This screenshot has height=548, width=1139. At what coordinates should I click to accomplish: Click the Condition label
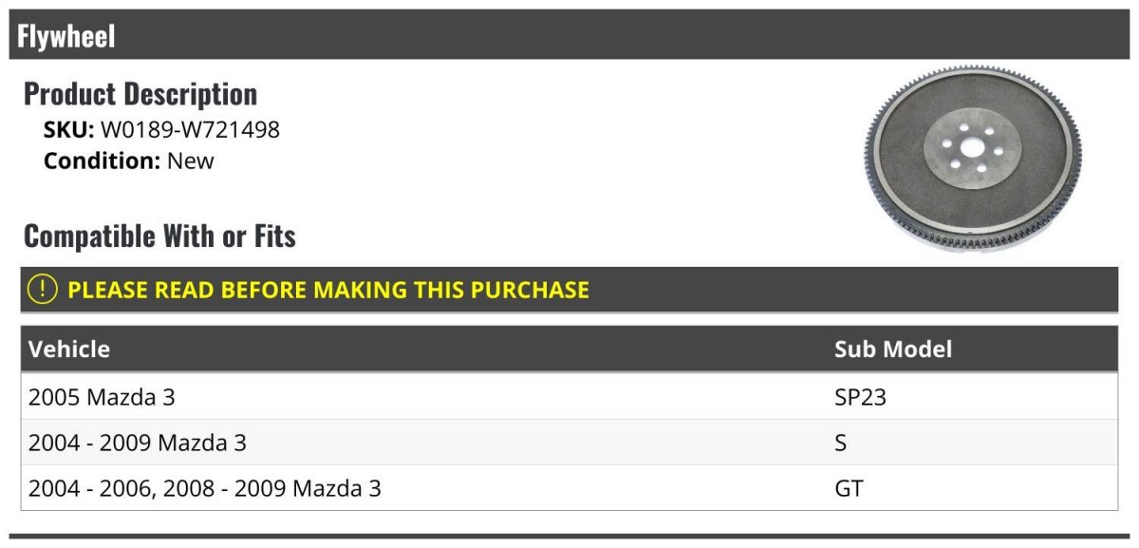(102, 161)
